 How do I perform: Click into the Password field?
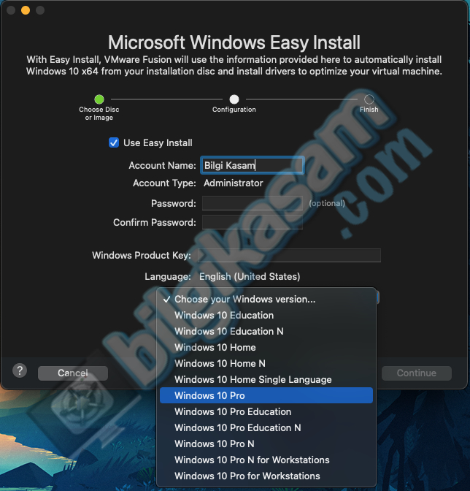[253, 203]
